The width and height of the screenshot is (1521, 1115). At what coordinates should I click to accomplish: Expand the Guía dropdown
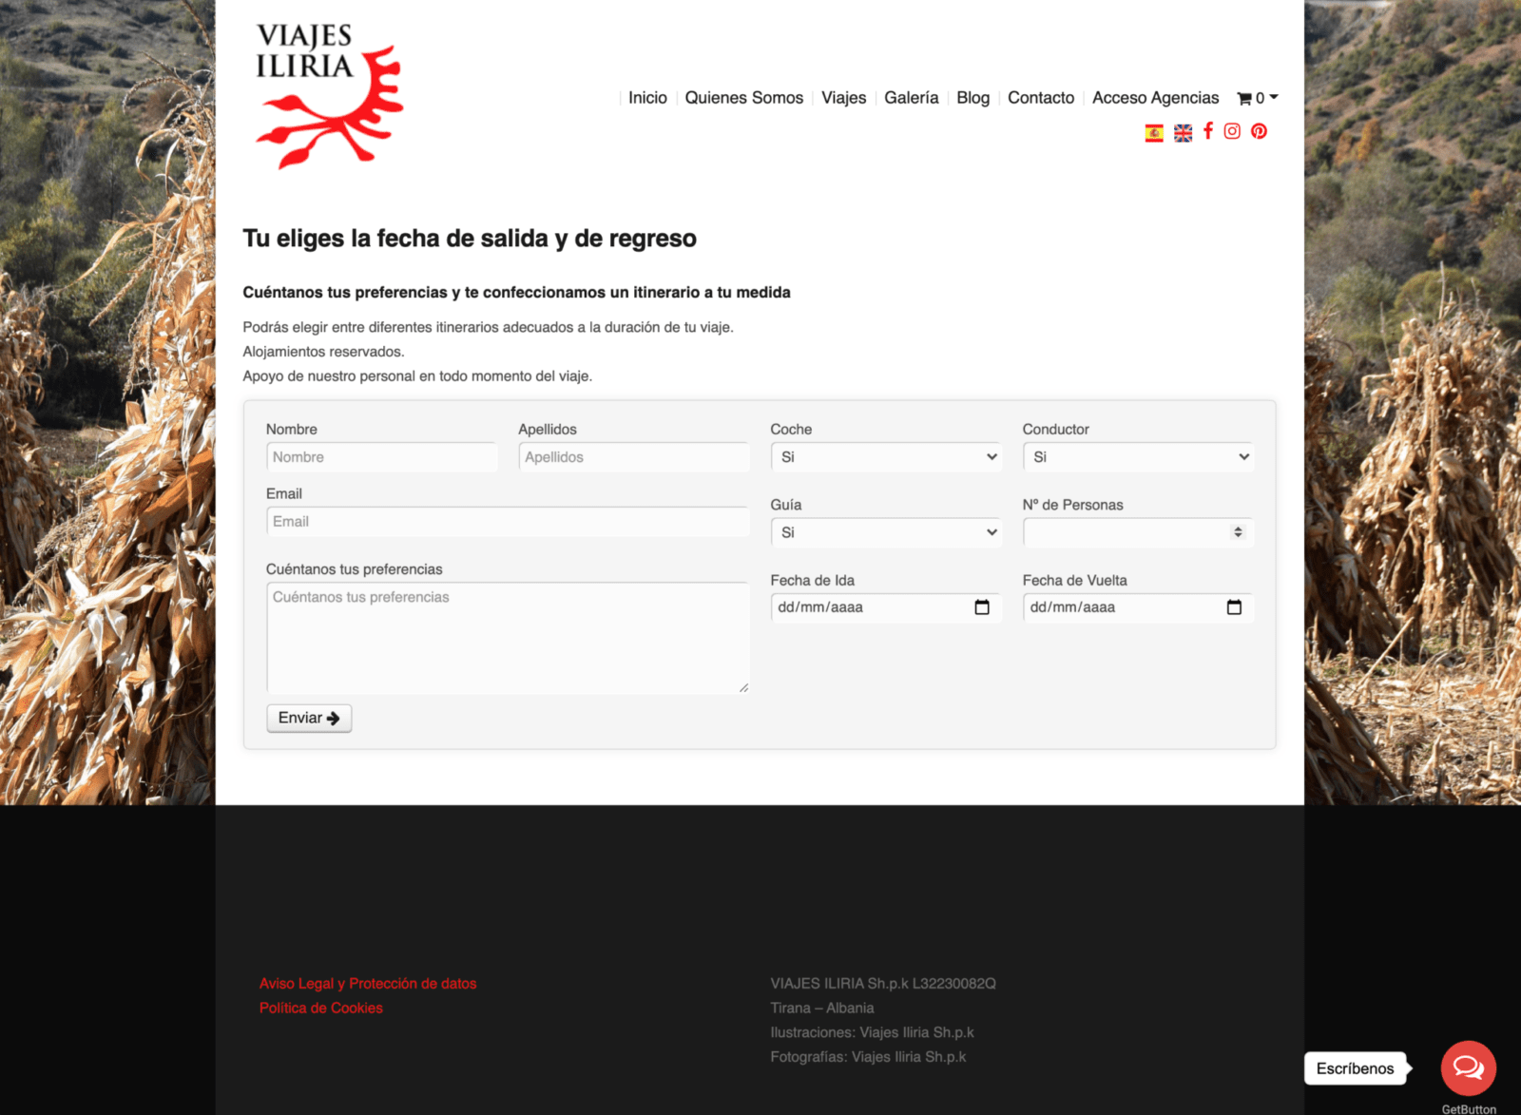pyautogui.click(x=885, y=532)
